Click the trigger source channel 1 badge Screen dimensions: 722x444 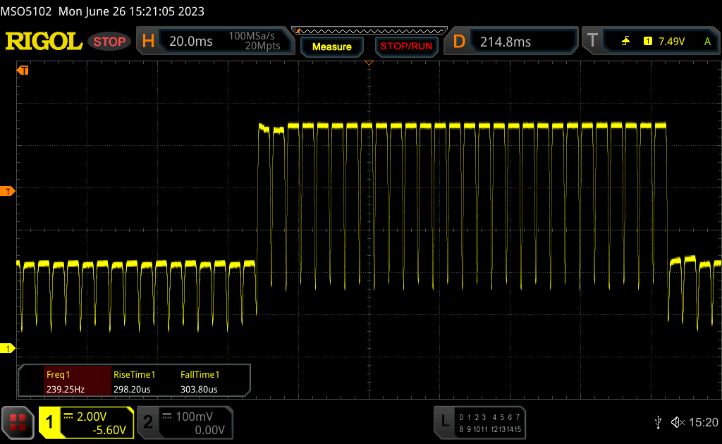click(647, 42)
